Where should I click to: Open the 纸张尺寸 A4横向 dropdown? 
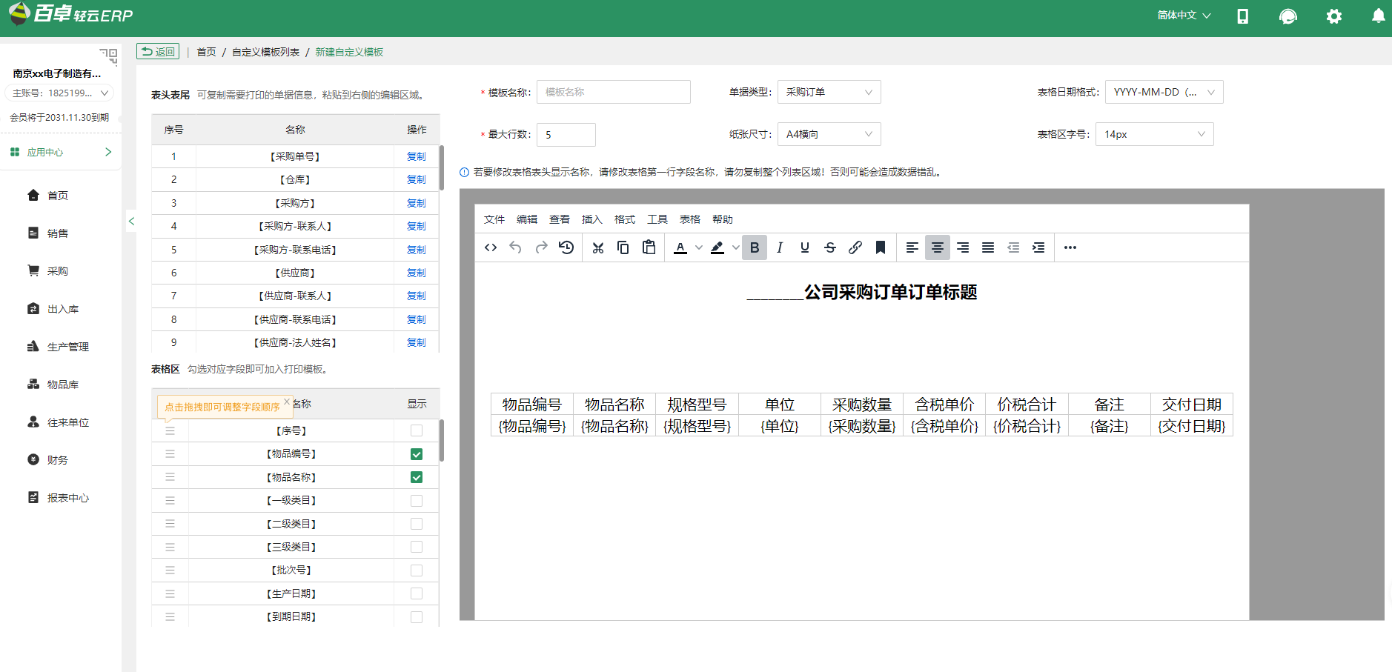[829, 134]
